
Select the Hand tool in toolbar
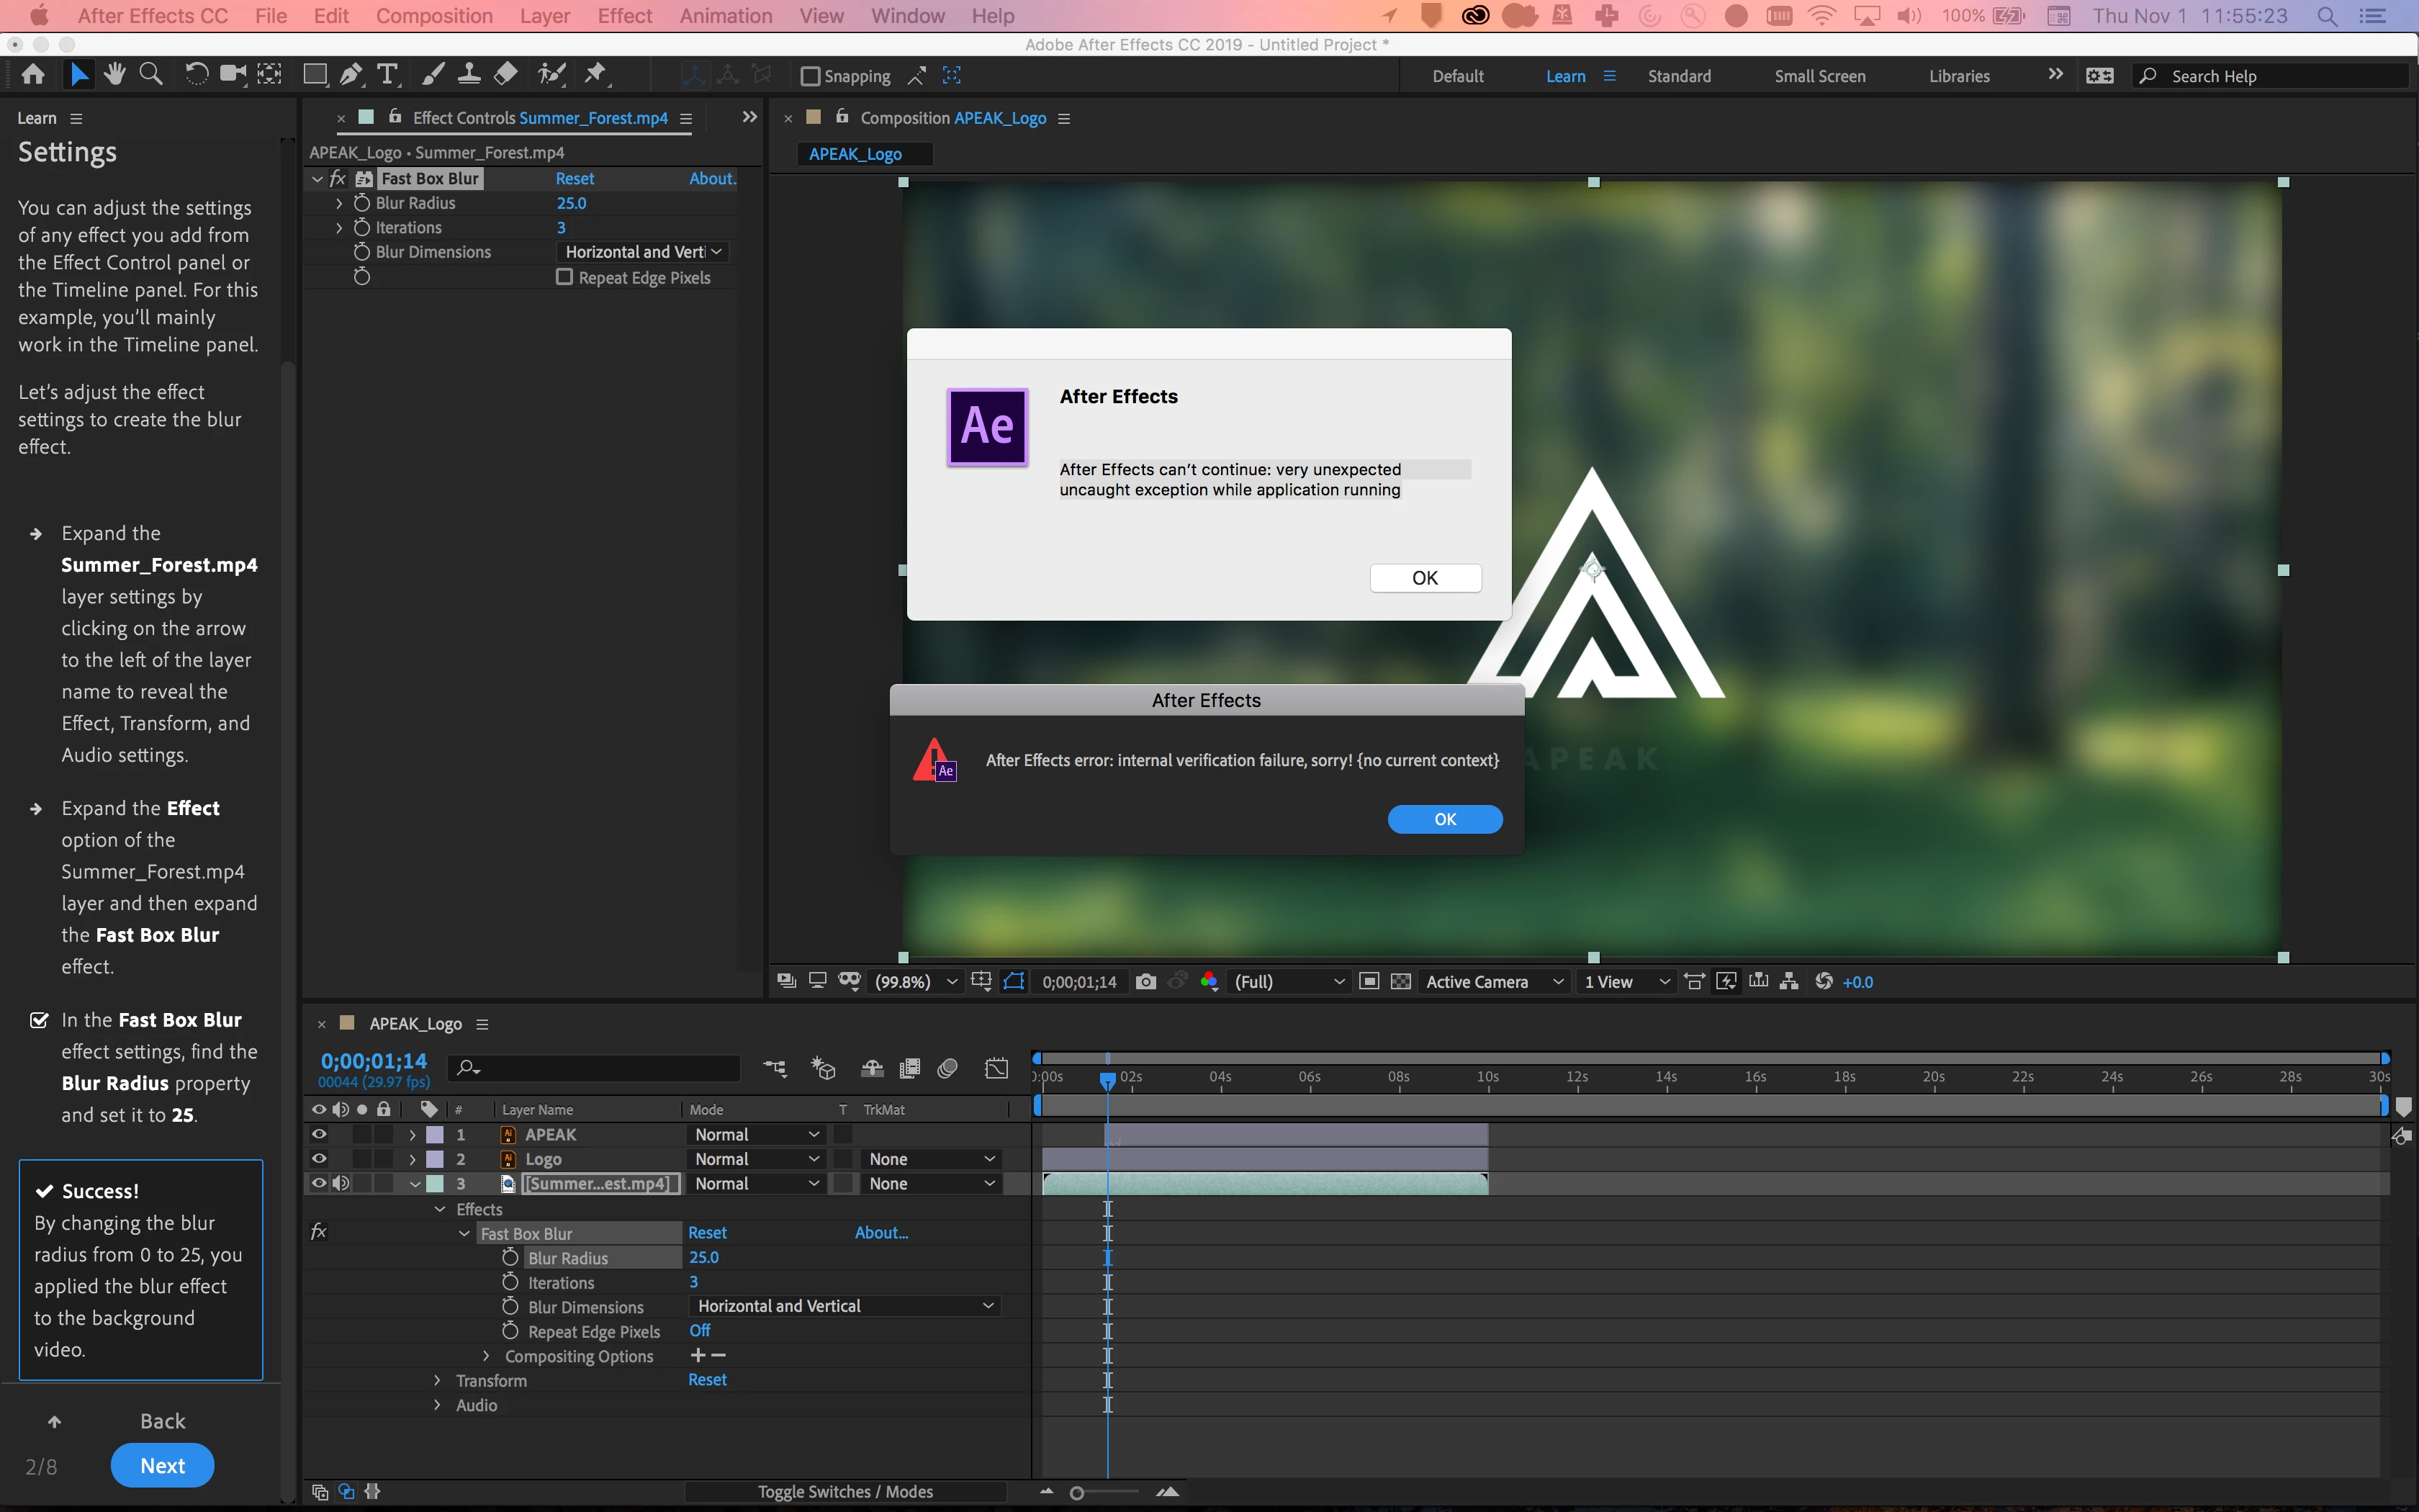tap(115, 74)
